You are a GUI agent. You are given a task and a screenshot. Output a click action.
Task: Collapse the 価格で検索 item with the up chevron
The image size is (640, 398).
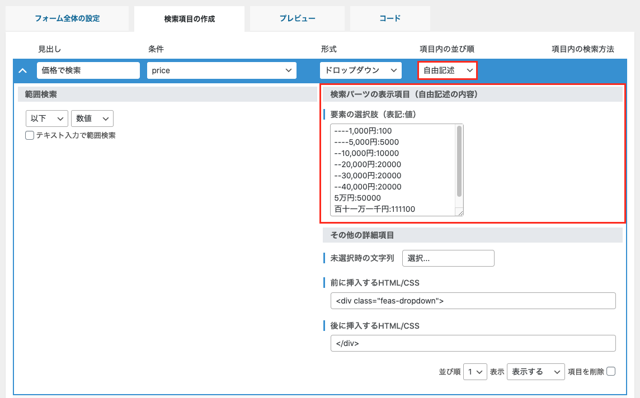pos(23,70)
